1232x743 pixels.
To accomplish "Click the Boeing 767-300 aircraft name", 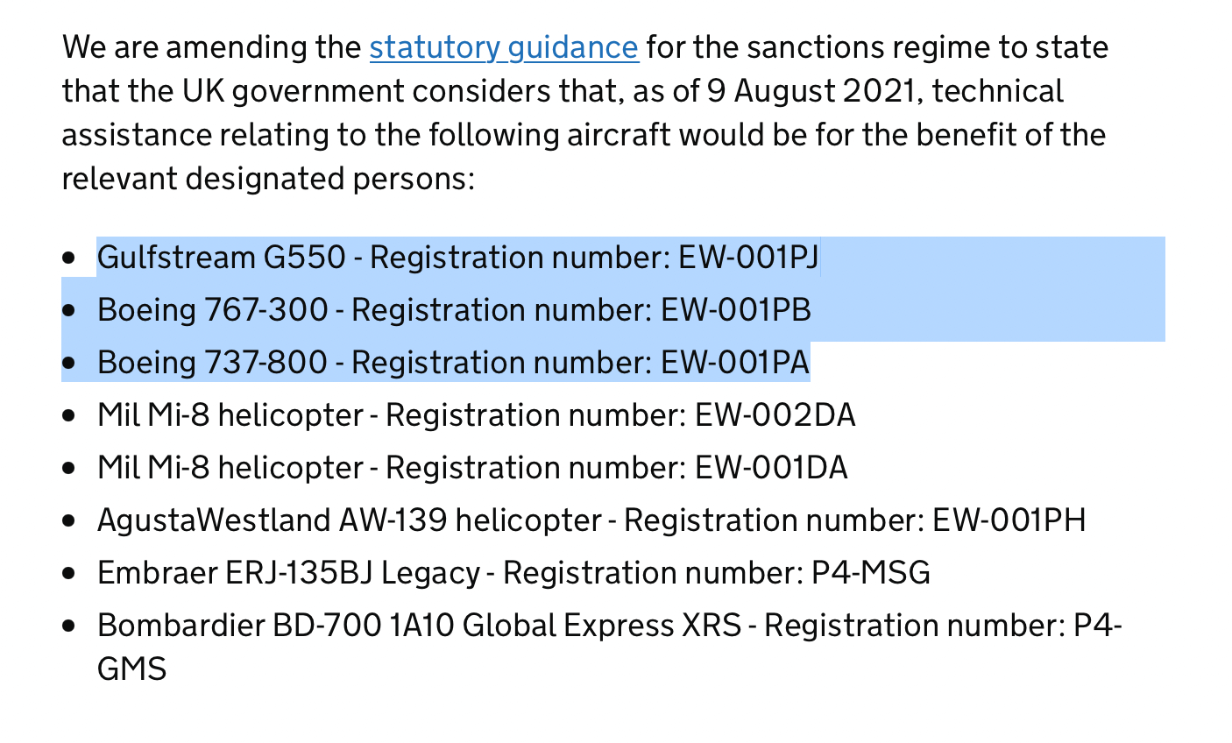I will click(x=212, y=310).
